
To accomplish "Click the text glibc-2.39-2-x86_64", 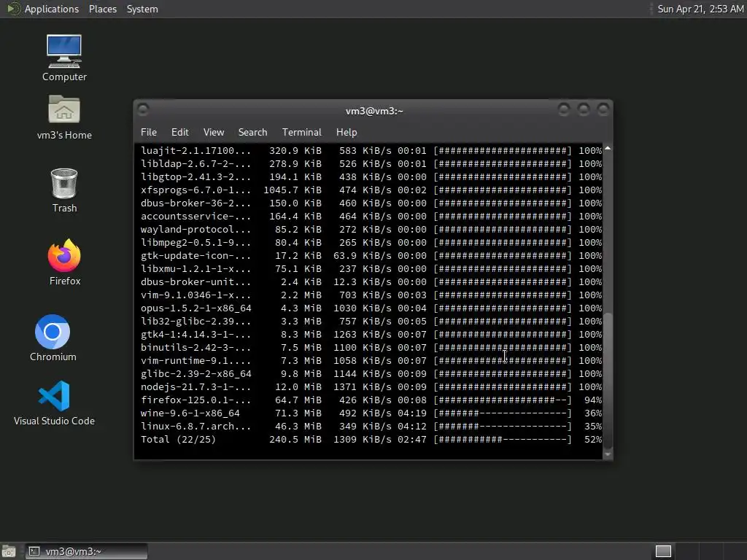I will click(196, 374).
